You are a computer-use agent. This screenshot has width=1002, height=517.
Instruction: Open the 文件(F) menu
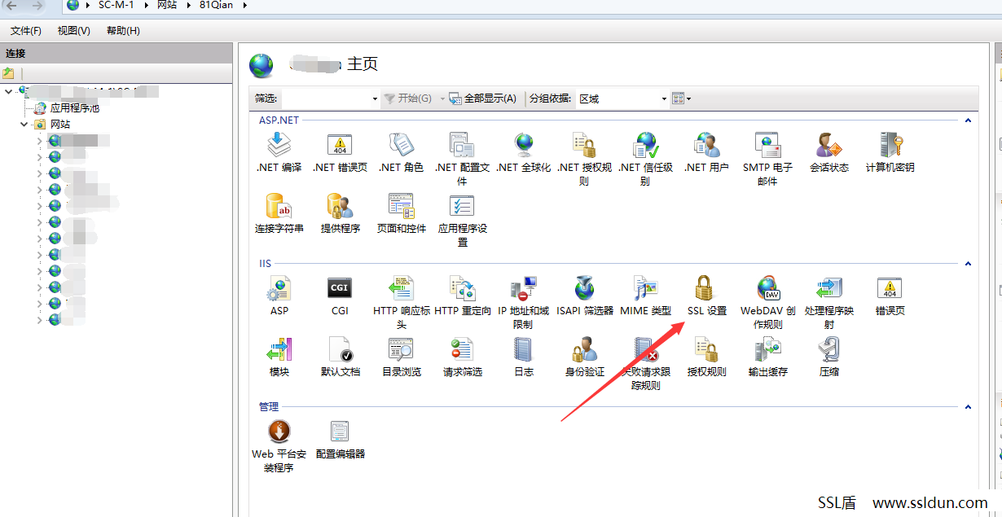pyautogui.click(x=26, y=31)
